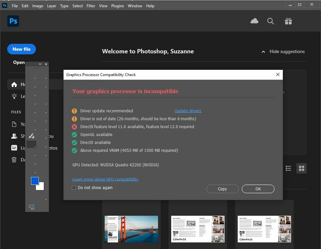Open the Window menu
The width and height of the screenshot is (321, 249).
(x=135, y=6)
